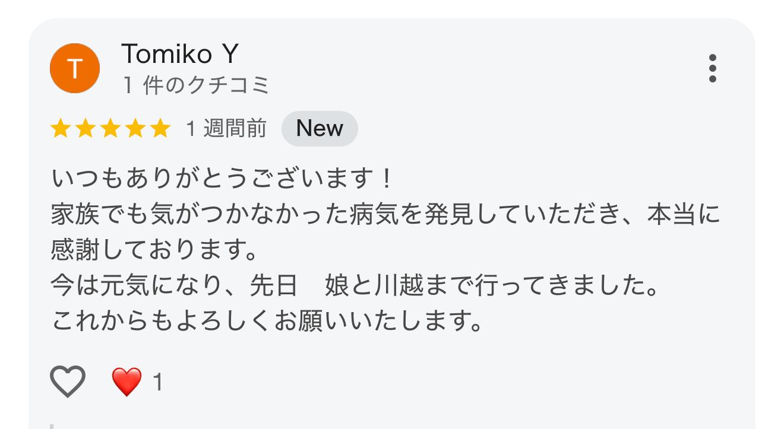
Task: Click the middle star of the five-star rating
Action: point(109,127)
